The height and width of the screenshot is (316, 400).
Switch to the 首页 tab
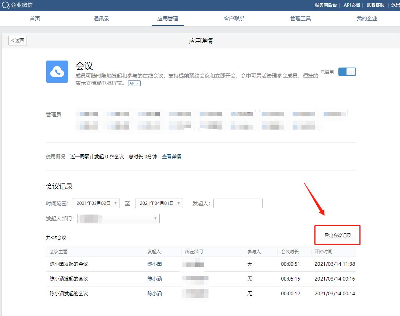click(x=35, y=18)
